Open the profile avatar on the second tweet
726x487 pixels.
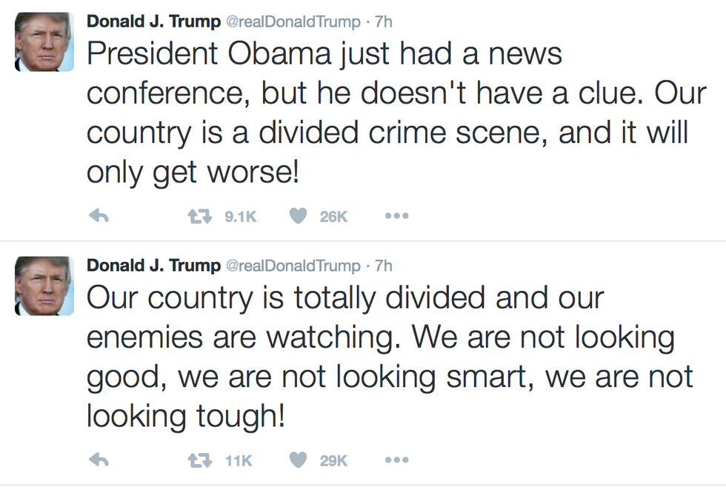coord(42,287)
